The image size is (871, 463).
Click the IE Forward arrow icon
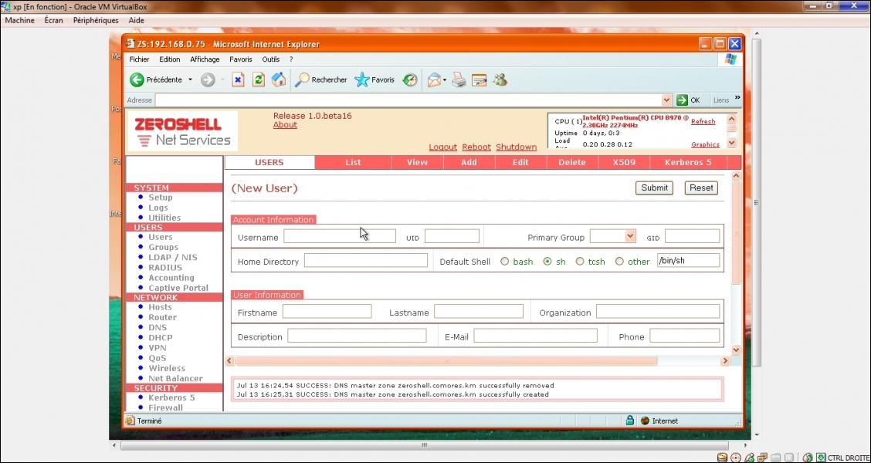[208, 80]
